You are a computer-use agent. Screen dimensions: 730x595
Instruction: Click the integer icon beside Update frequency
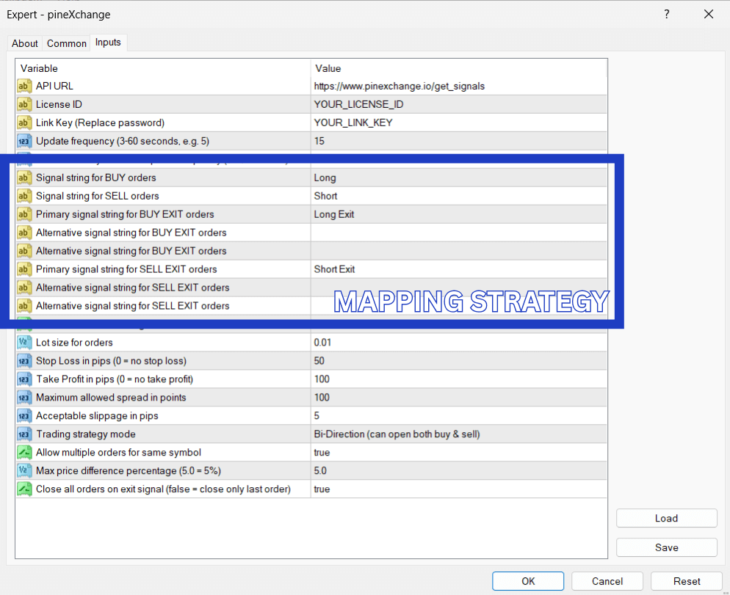(24, 141)
